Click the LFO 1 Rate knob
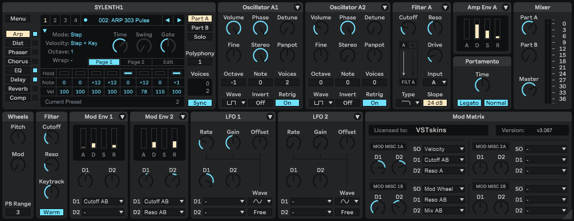The height and width of the screenshot is (221, 574). pos(206,143)
